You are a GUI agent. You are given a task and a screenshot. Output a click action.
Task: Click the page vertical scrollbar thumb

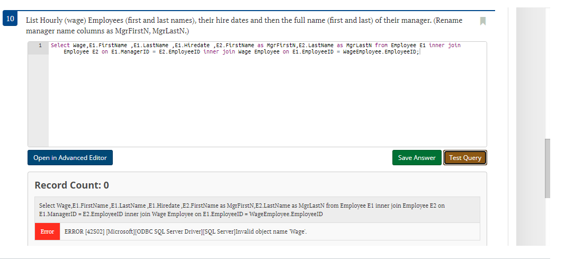tap(548, 168)
